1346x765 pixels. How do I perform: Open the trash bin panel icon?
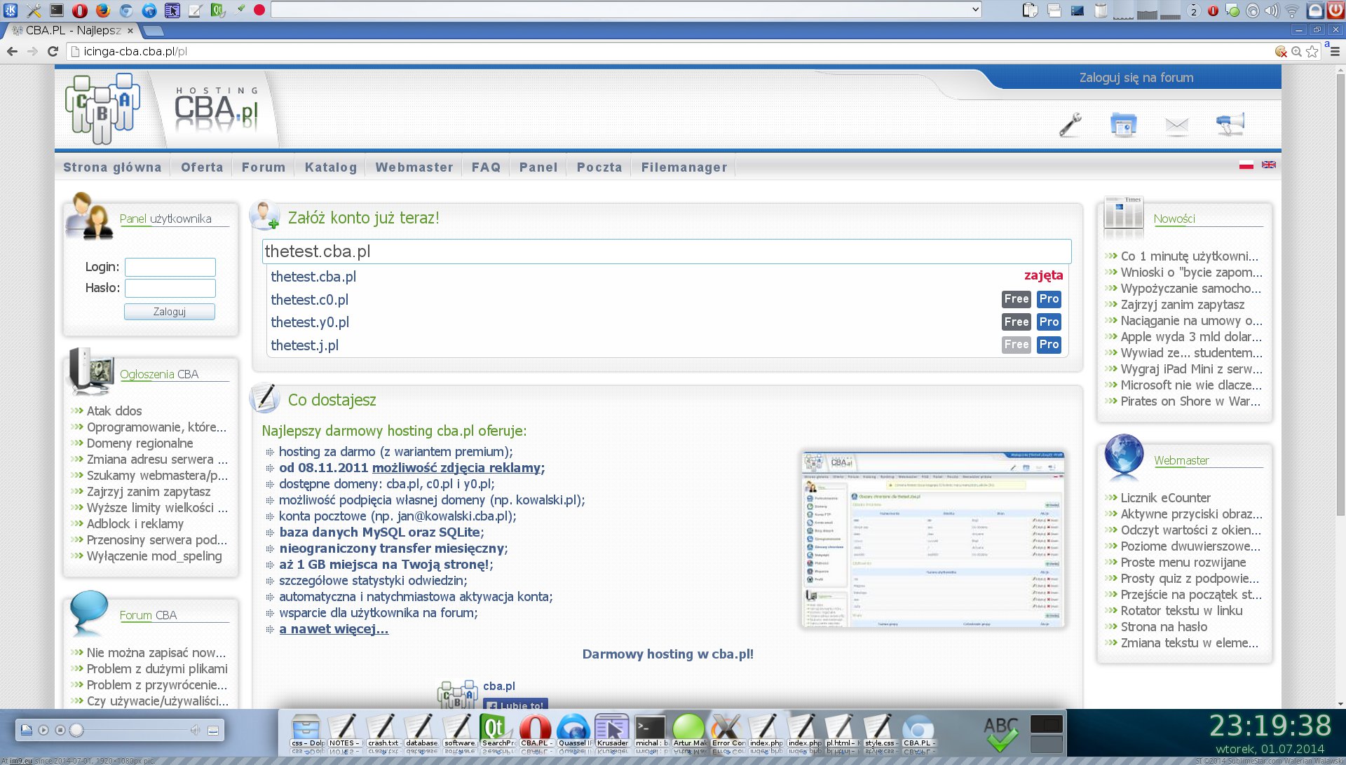tap(1101, 10)
